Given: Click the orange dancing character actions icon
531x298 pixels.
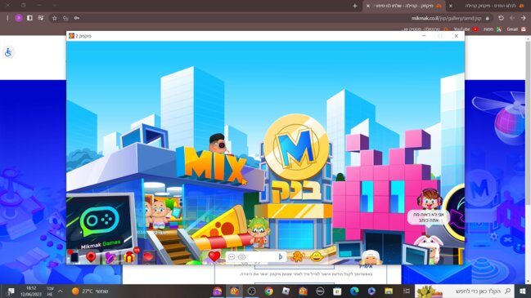Looking at the screenshot, I should click(x=298, y=257).
